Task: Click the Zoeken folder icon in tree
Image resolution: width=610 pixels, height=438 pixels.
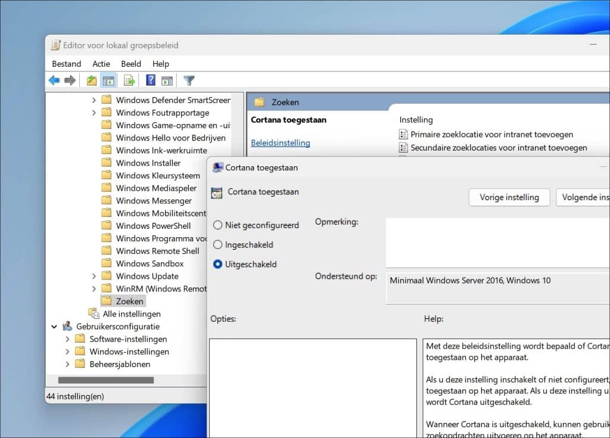Action: [106, 300]
